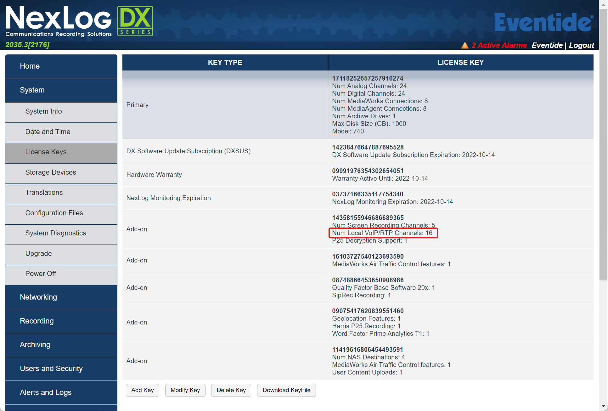Select the Date and Time sidebar entry

click(x=48, y=132)
